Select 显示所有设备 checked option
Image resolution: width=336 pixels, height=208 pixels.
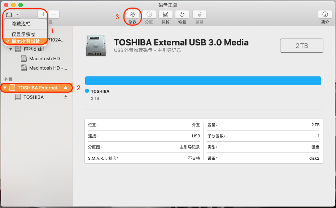point(26,41)
